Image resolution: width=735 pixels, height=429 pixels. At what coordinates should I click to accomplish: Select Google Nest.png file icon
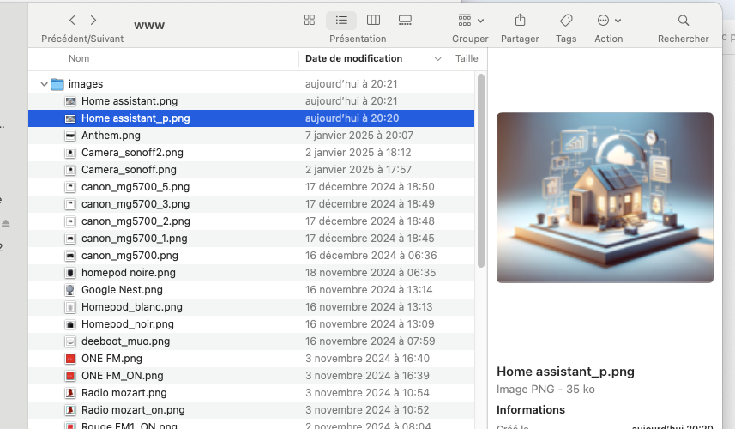pos(70,290)
